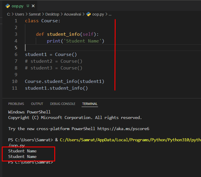Open the DEBUG CONSOLE panel tab
Image resolution: width=201 pixels, height=177 pixels.
(x=63, y=104)
